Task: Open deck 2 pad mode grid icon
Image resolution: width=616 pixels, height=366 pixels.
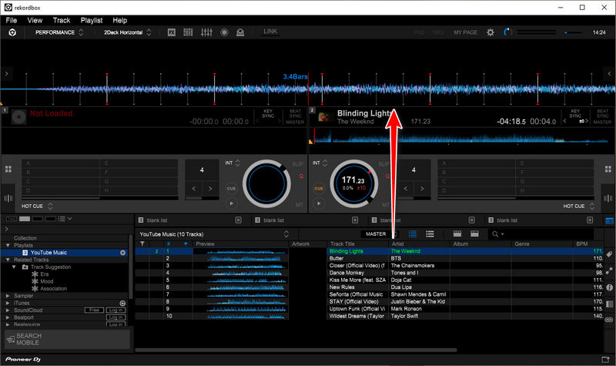Action: tap(608, 169)
